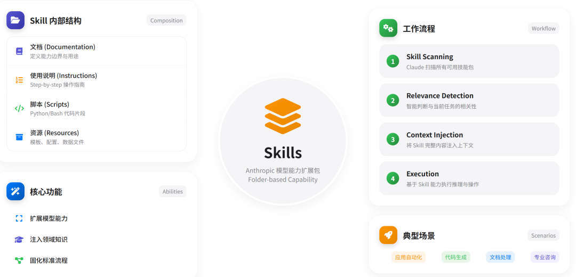This screenshot has height=277, width=576.
Task: Click the green step 3 circle for Context Injection
Action: [393, 140]
